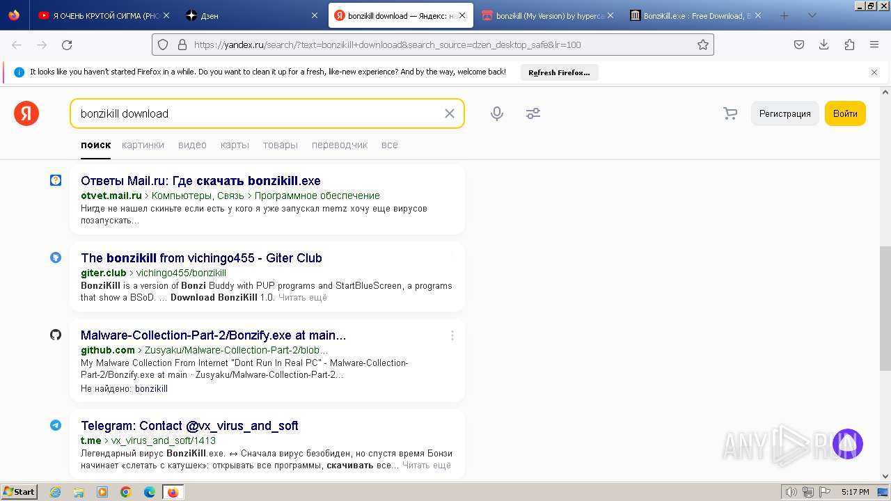
Task: Open File Explorer folder icon in taskbar
Action: (x=79, y=492)
